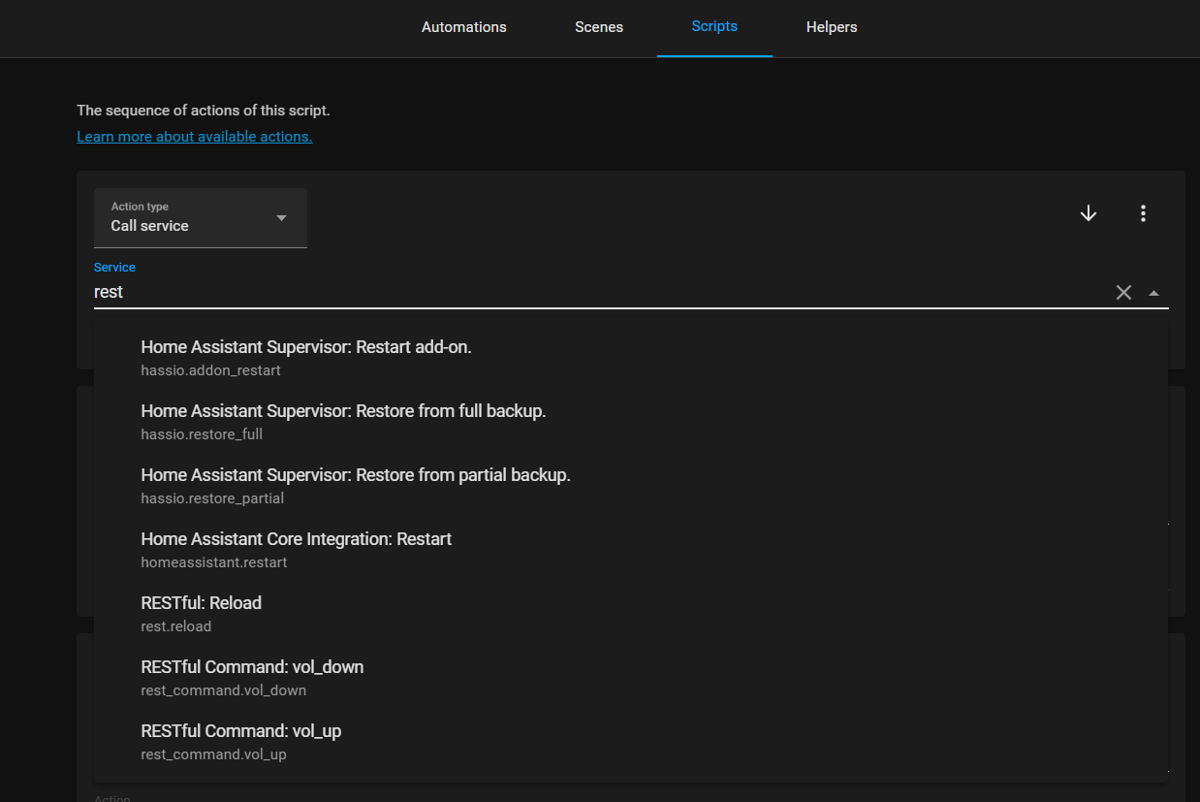Focus the Service input field
The height and width of the screenshot is (802, 1200).
(485, 291)
